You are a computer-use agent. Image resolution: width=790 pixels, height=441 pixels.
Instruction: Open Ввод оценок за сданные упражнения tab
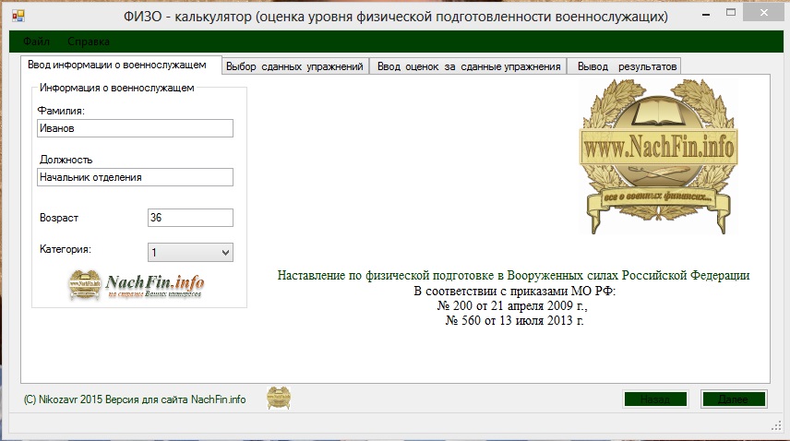(469, 66)
